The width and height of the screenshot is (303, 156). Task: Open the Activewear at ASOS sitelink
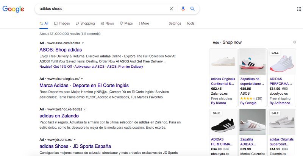click(x=89, y=67)
